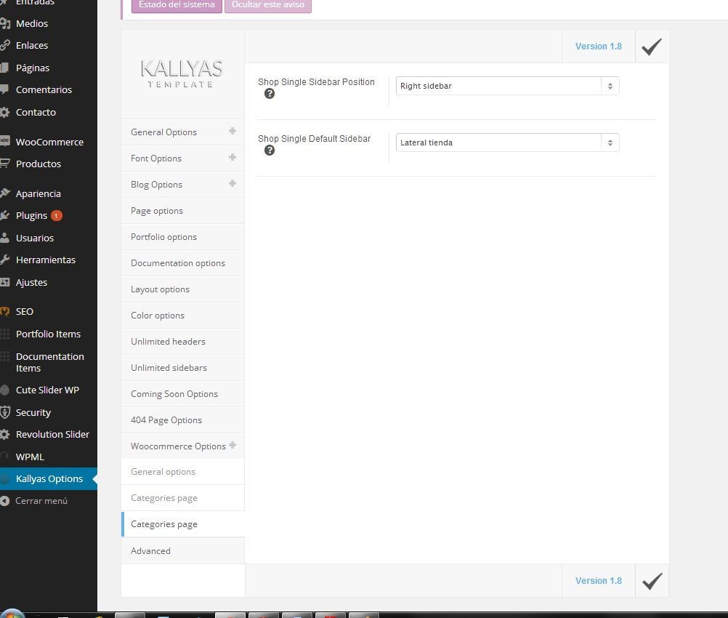Open the Advanced options section

click(x=183, y=550)
